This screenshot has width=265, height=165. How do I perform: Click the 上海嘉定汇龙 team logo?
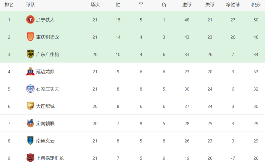(30, 158)
